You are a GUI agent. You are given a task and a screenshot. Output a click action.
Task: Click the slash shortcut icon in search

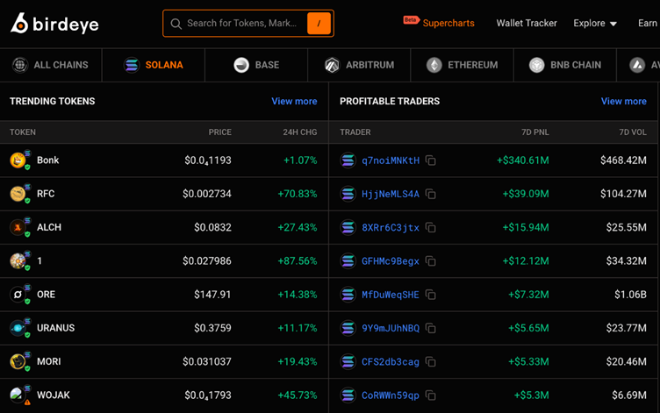click(x=319, y=24)
